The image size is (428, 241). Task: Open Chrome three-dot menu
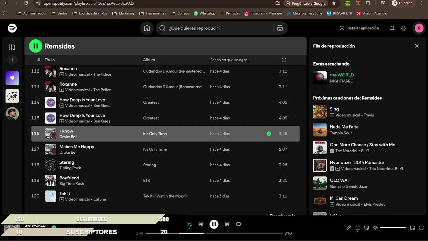coord(421,3)
